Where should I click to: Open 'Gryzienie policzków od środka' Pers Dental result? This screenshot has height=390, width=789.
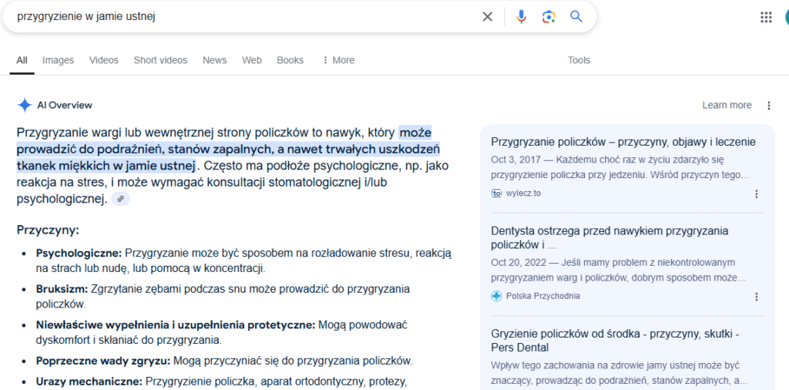(615, 341)
